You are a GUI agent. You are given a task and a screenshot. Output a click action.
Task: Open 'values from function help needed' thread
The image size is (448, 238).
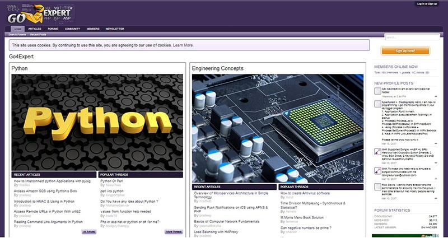pyautogui.click(x=125, y=212)
